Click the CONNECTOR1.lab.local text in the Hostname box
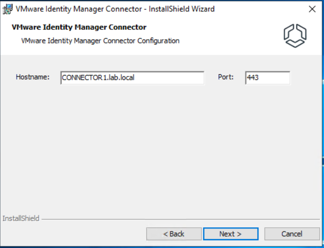This screenshot has height=248, width=324. click(x=98, y=78)
